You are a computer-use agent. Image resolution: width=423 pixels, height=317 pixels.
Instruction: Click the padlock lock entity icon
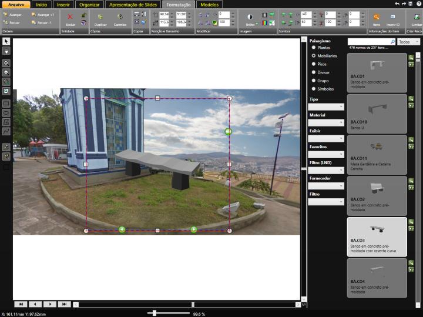click(83, 15)
